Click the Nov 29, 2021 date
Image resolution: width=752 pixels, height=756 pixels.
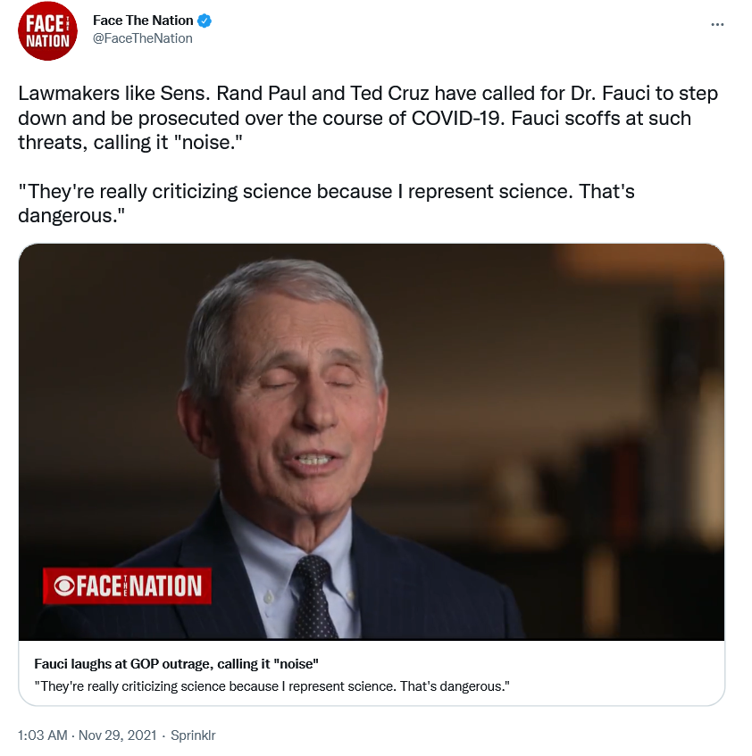click(x=118, y=735)
